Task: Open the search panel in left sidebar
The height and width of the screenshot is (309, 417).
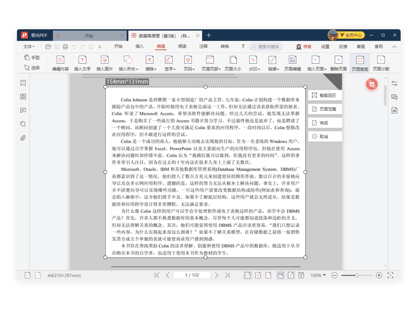Action: (x=23, y=124)
